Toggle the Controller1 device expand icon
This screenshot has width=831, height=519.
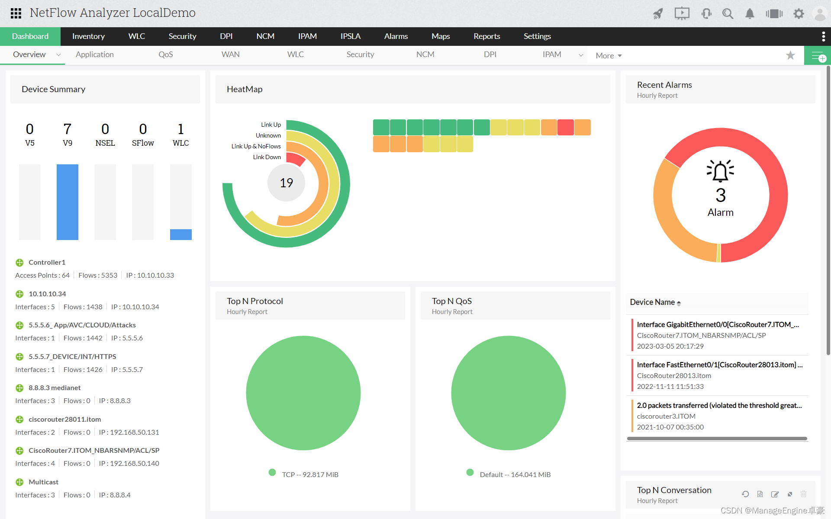[x=19, y=262]
